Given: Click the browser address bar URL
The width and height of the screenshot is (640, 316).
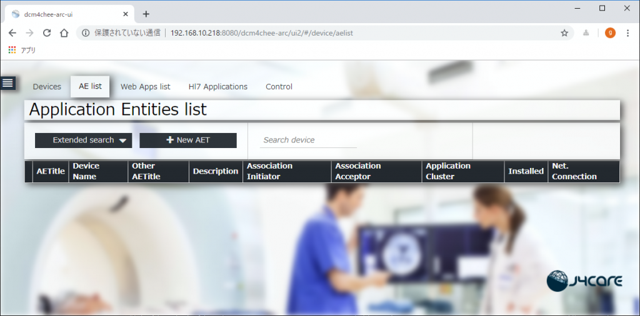Looking at the screenshot, I should click(262, 33).
